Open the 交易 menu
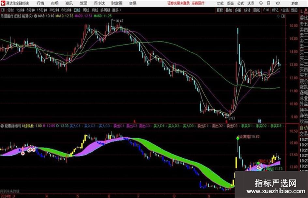 coord(133,3)
